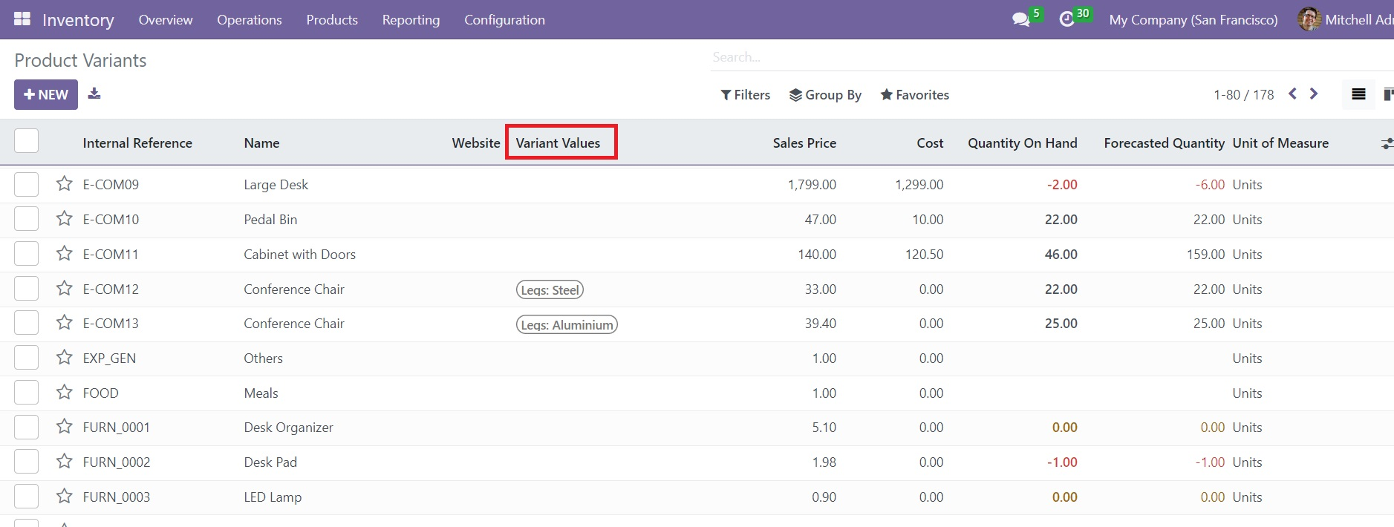The width and height of the screenshot is (1394, 527).
Task: Click the 1-80 / 178 pager counter
Action: click(x=1244, y=95)
